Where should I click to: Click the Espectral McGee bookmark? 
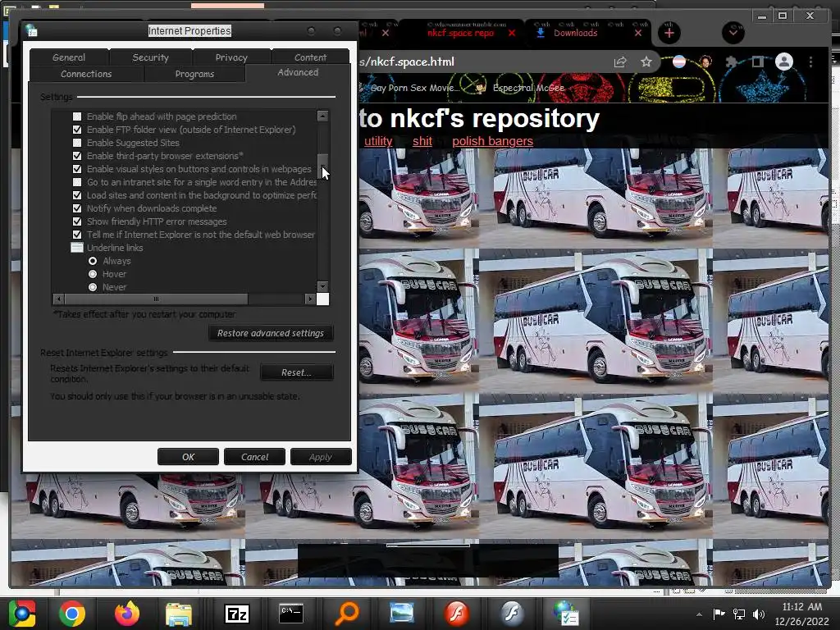[522, 88]
